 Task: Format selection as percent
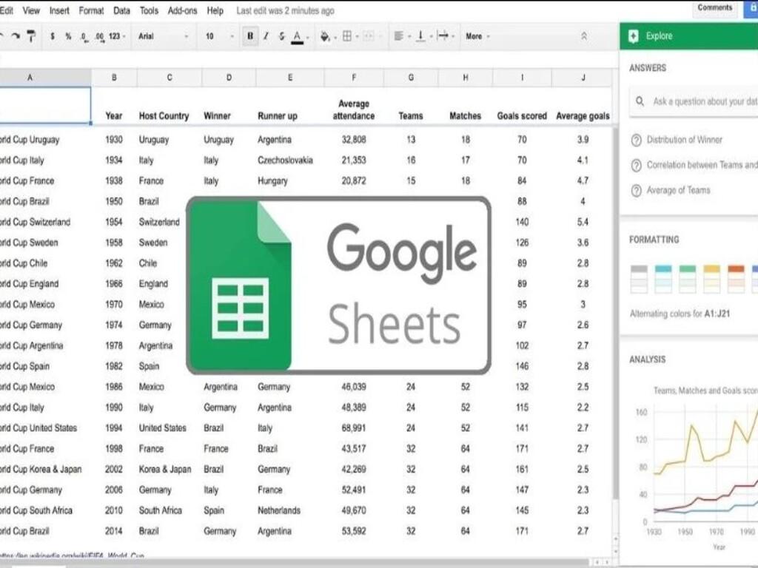point(67,35)
